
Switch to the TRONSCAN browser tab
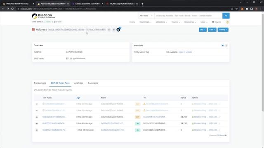point(122,4)
